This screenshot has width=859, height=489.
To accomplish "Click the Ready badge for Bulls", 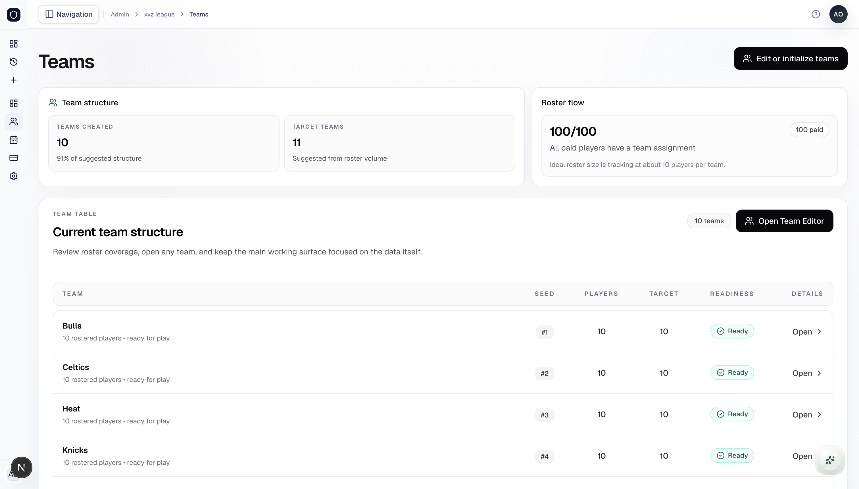I will click(x=732, y=331).
